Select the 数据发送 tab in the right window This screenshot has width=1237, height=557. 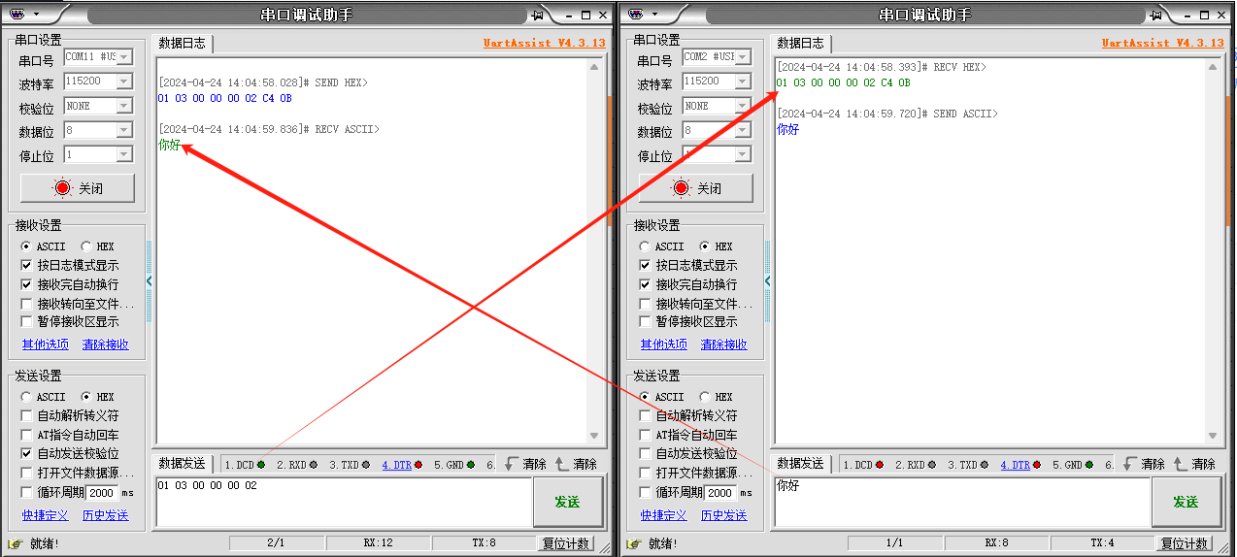pyautogui.click(x=802, y=465)
